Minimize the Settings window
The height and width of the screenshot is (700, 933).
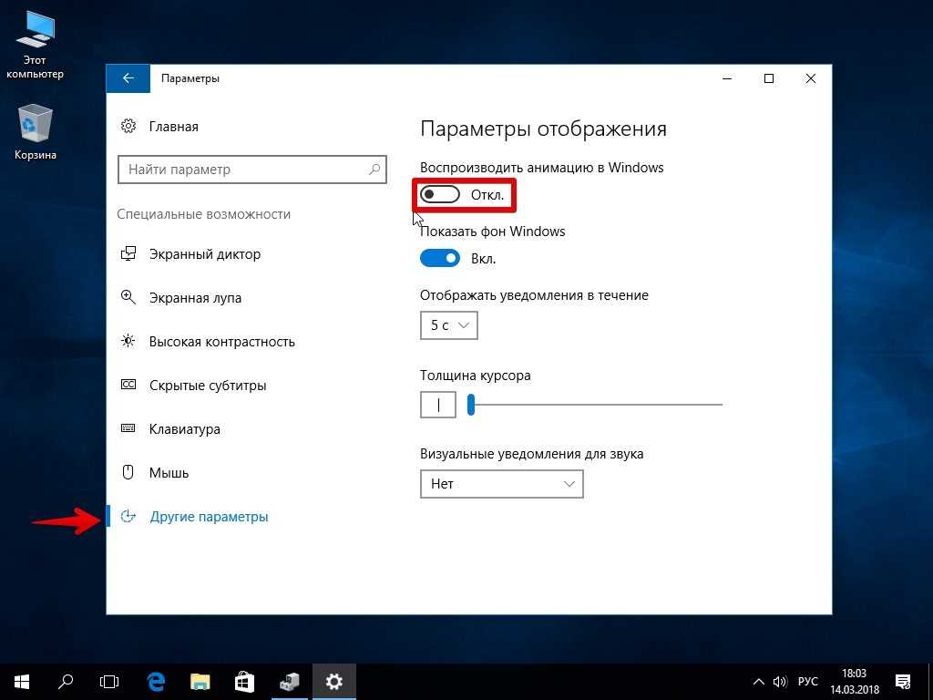[727, 78]
